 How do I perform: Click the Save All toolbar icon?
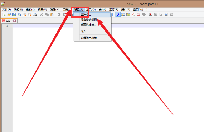[19, 14]
